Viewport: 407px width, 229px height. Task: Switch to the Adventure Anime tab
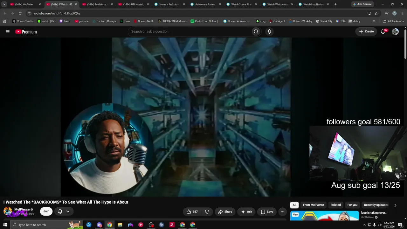[205, 4]
